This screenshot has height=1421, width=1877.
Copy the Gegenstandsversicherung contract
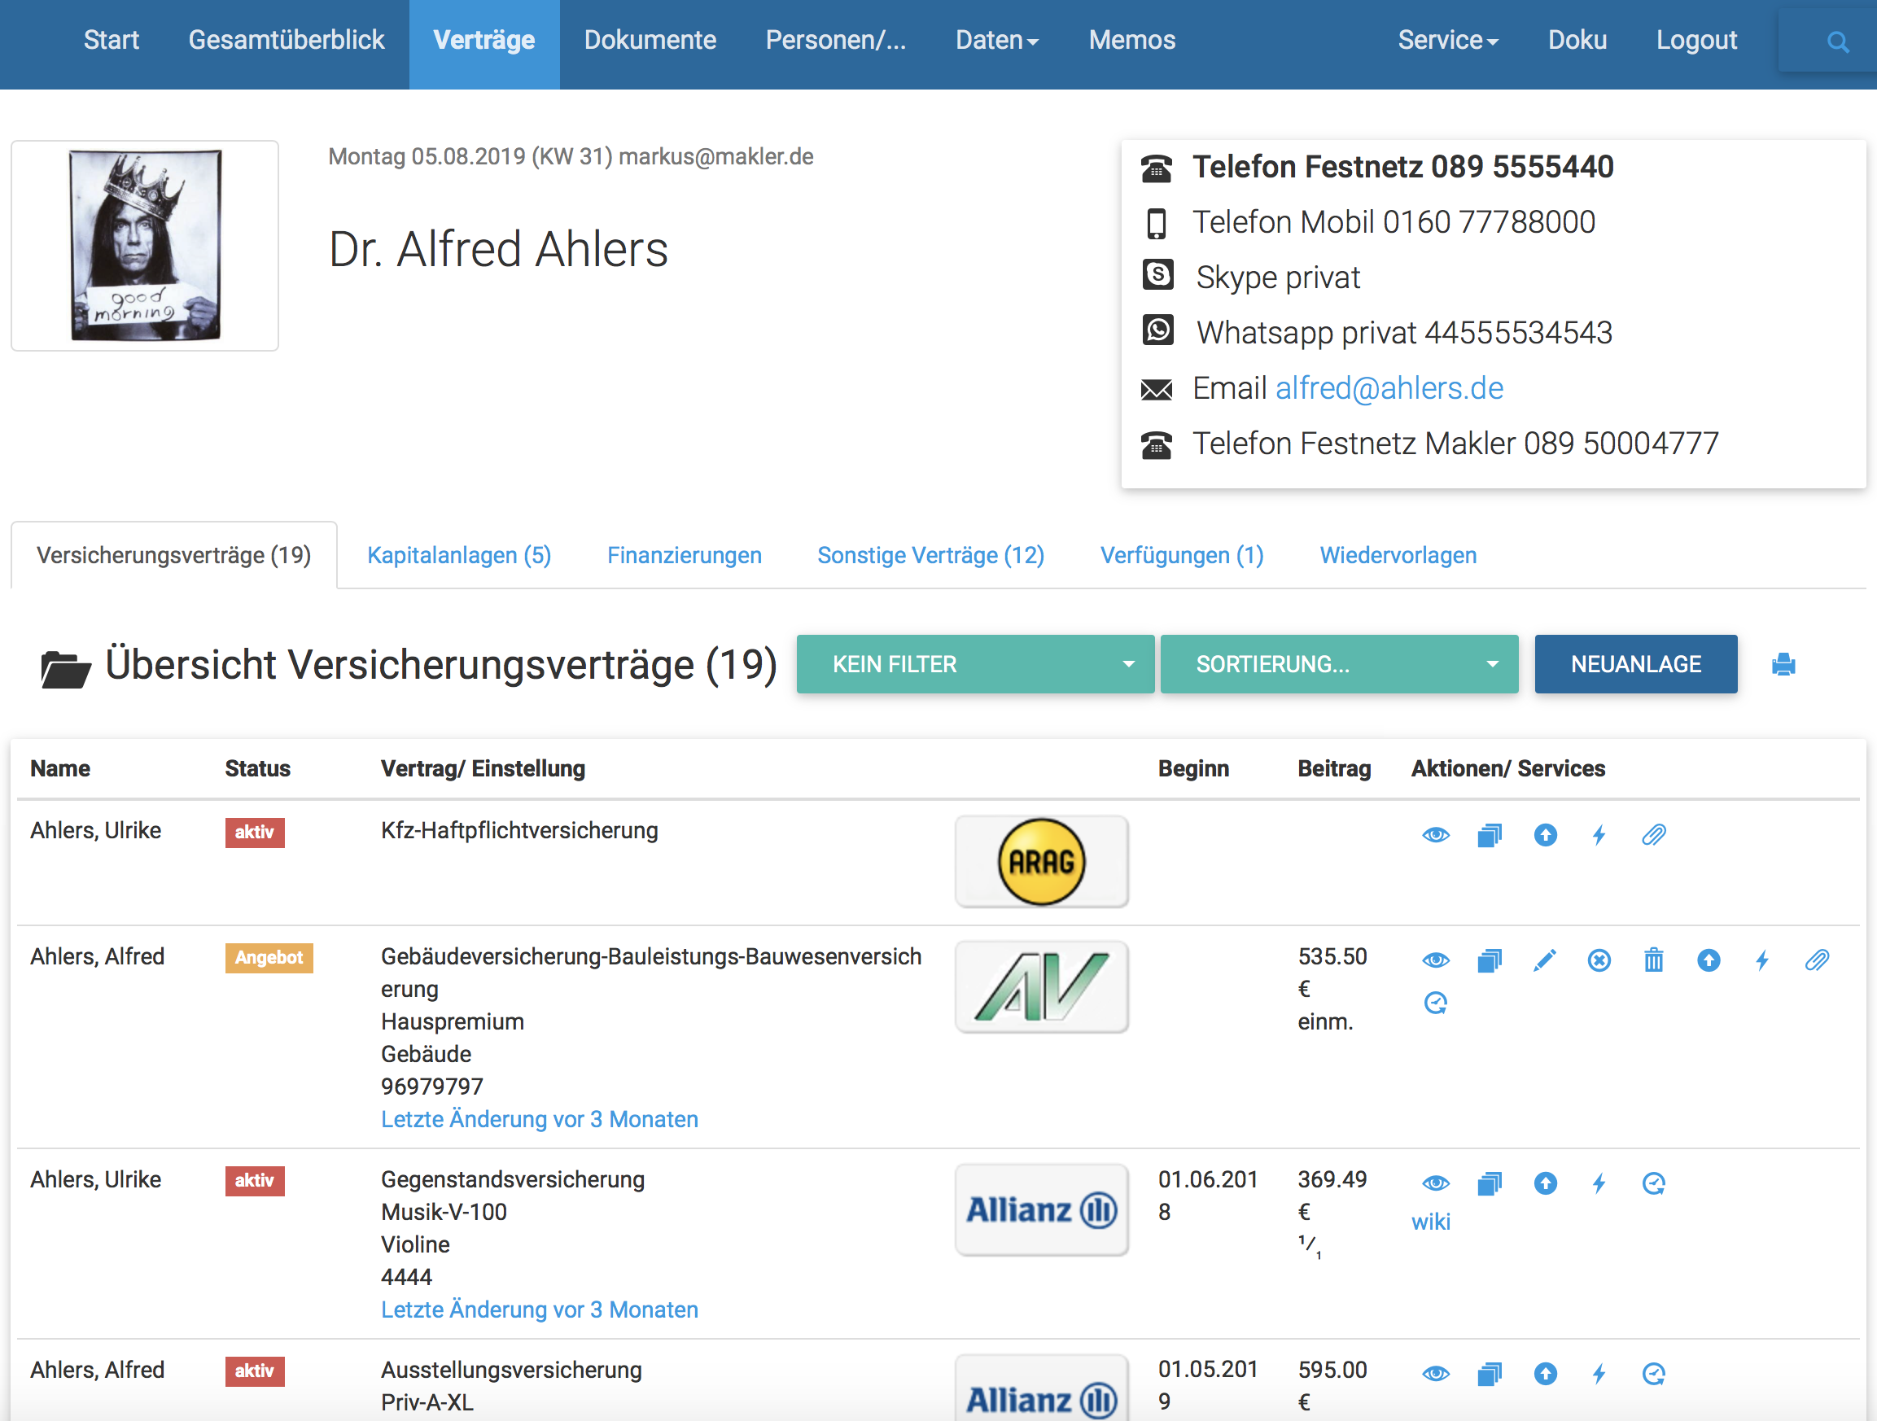pos(1490,1183)
